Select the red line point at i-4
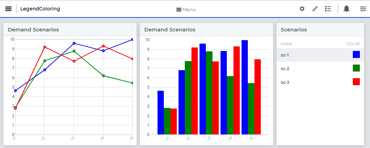Viewport: 370px width, 148px height. point(103,46)
